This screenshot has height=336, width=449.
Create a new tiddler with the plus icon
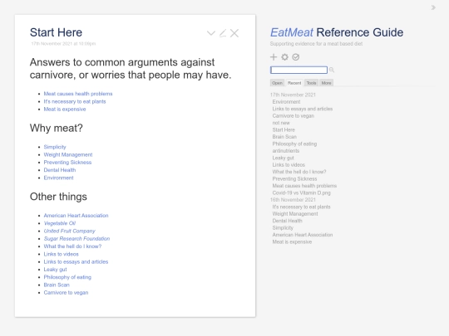pos(274,57)
